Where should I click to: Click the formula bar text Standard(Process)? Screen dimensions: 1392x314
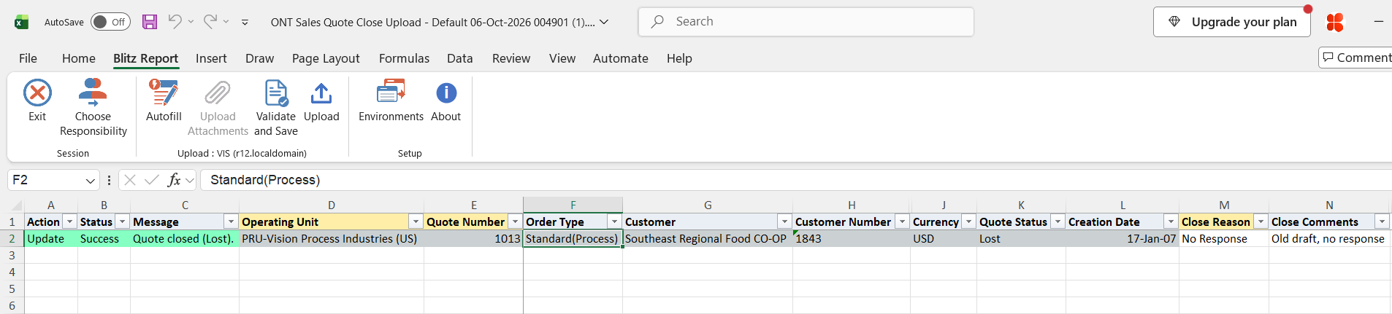click(x=265, y=180)
